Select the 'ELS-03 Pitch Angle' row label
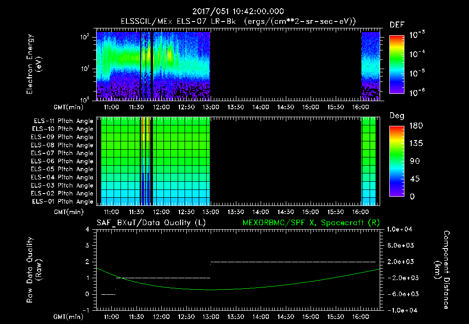 coord(62,186)
